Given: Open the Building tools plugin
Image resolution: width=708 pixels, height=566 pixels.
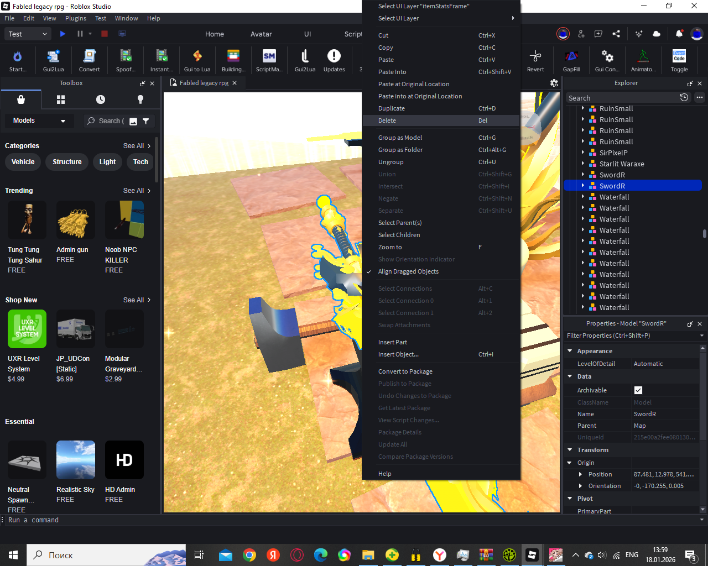Looking at the screenshot, I should click(x=233, y=60).
